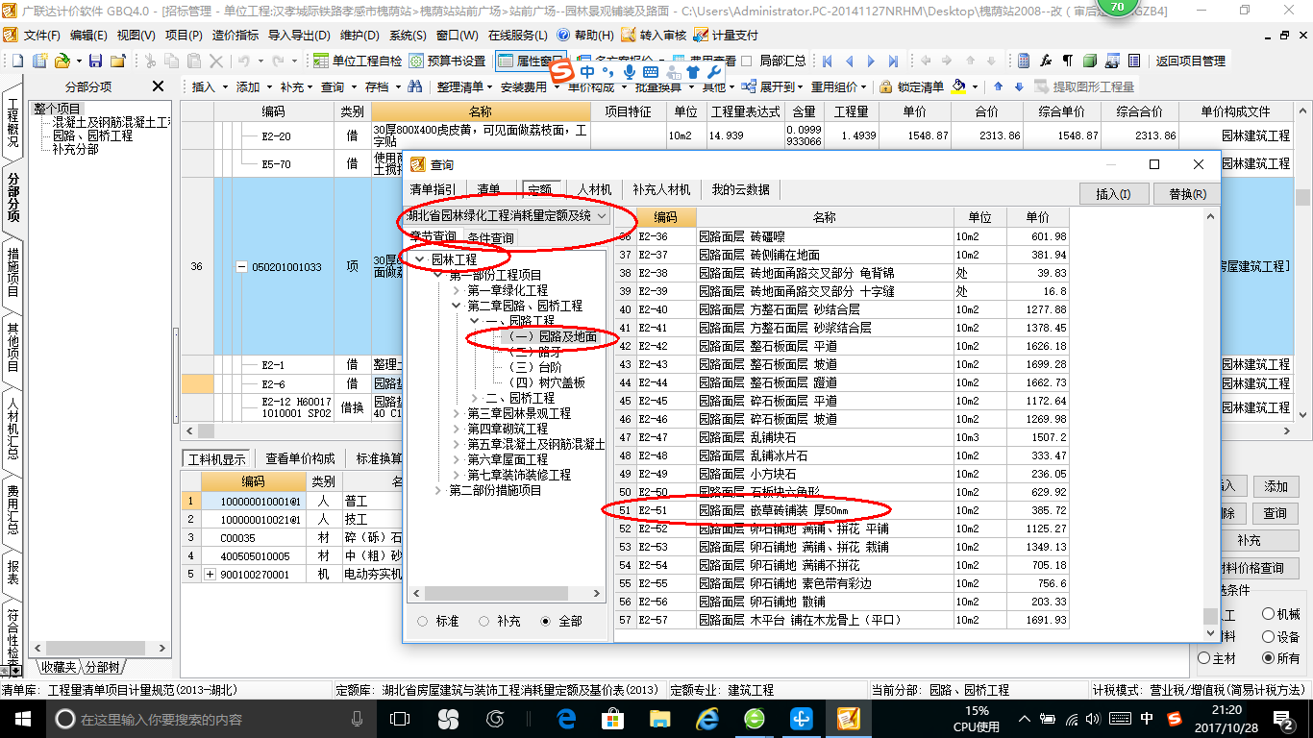The height and width of the screenshot is (738, 1313).
Task: Open the 查看单价构成 tab
Action: coord(301,458)
